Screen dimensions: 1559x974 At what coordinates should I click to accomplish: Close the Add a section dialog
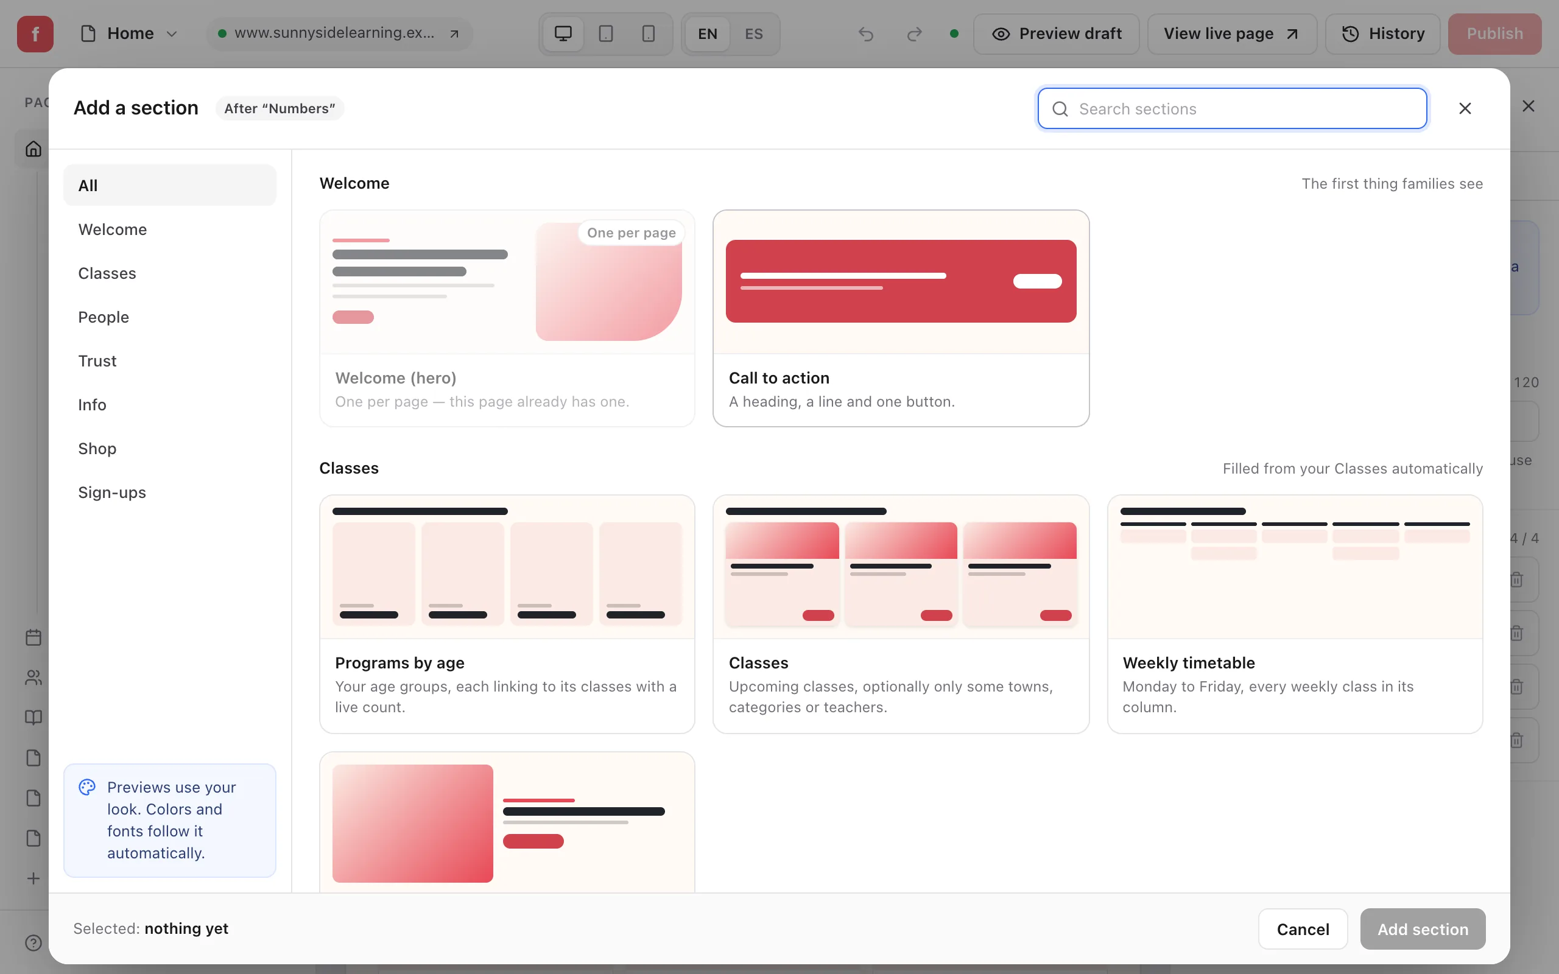[x=1465, y=108]
